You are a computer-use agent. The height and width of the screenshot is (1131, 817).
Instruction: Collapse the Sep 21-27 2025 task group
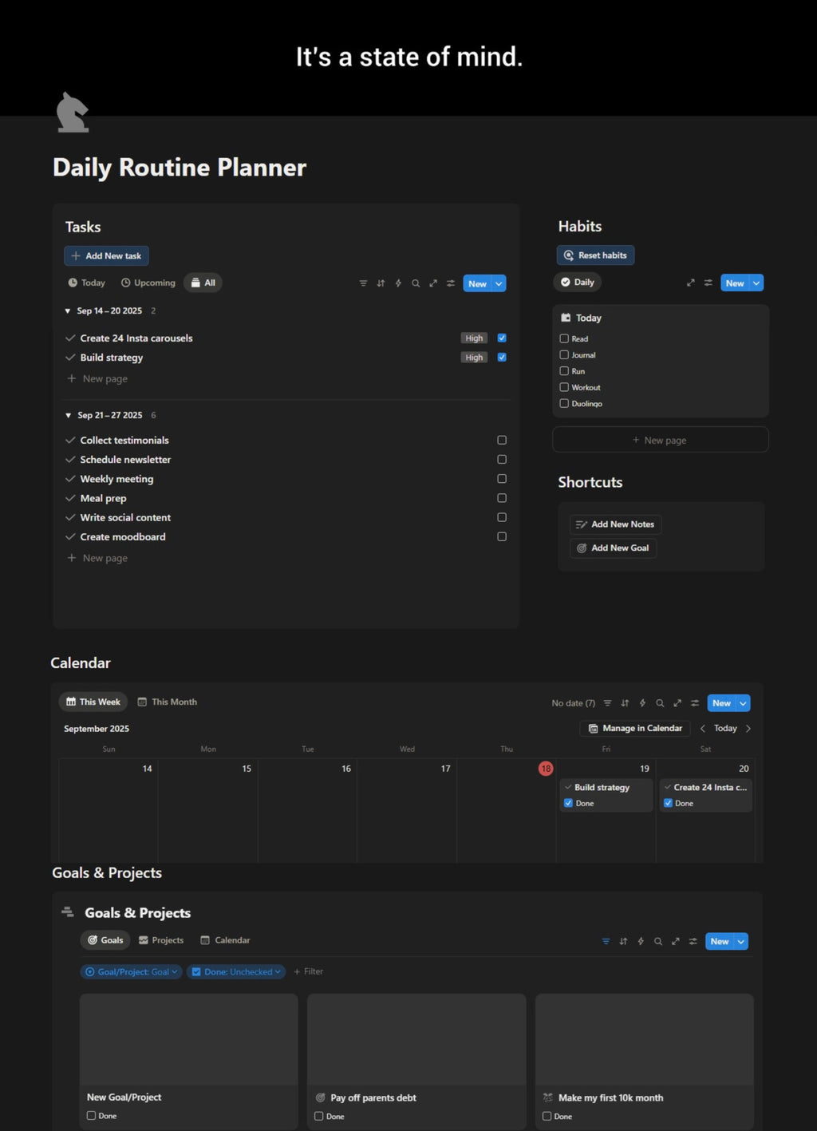(x=67, y=415)
